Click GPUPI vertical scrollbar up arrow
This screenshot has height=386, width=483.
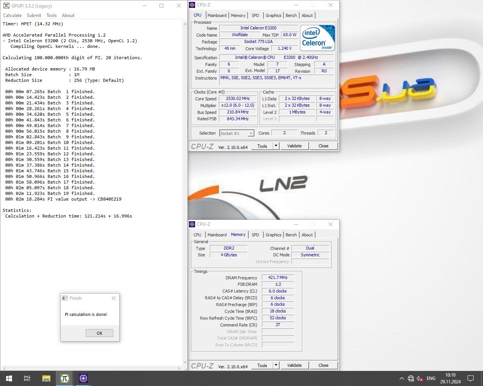point(185,24)
